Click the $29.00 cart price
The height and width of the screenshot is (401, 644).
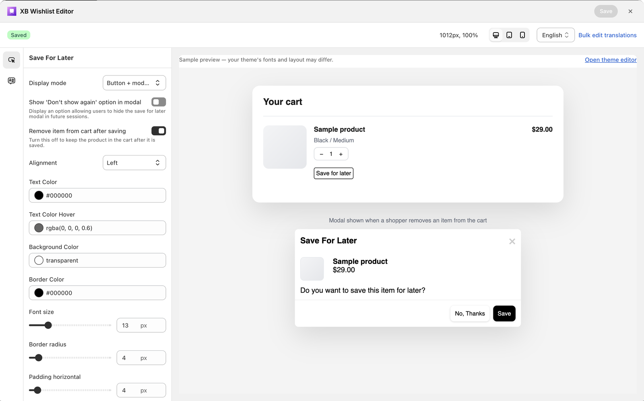click(x=542, y=129)
